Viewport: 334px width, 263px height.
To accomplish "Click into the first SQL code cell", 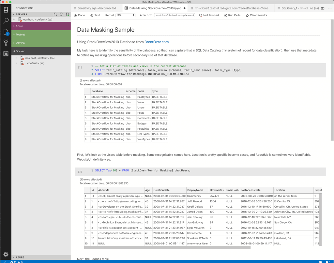I will click(201, 70).
